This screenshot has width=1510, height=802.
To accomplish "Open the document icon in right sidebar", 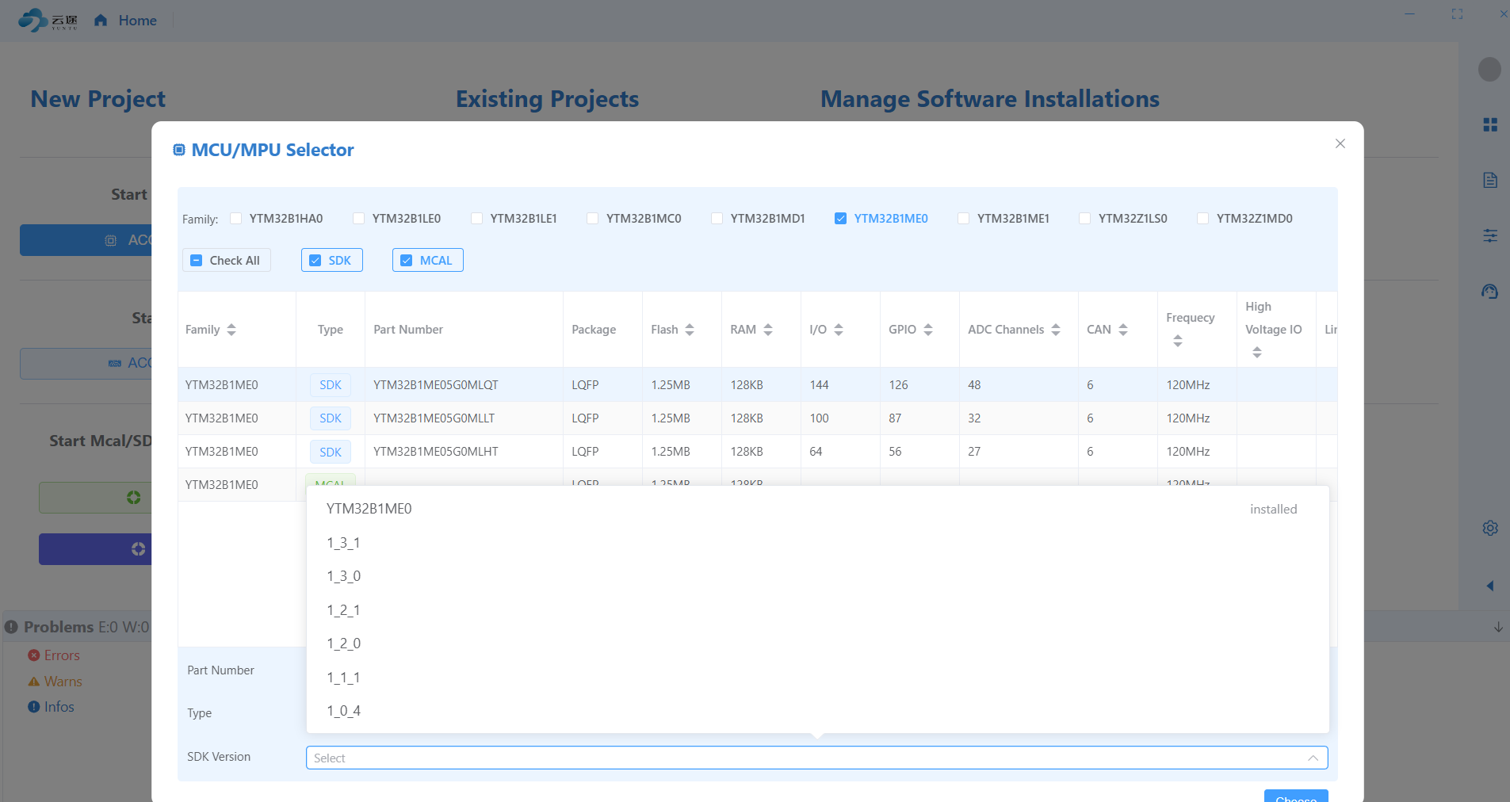I will [1490, 180].
